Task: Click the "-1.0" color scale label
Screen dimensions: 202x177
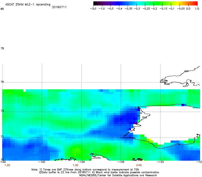Action: pos(102,9)
